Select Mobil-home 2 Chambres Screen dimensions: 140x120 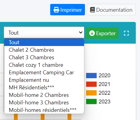coord(44,95)
